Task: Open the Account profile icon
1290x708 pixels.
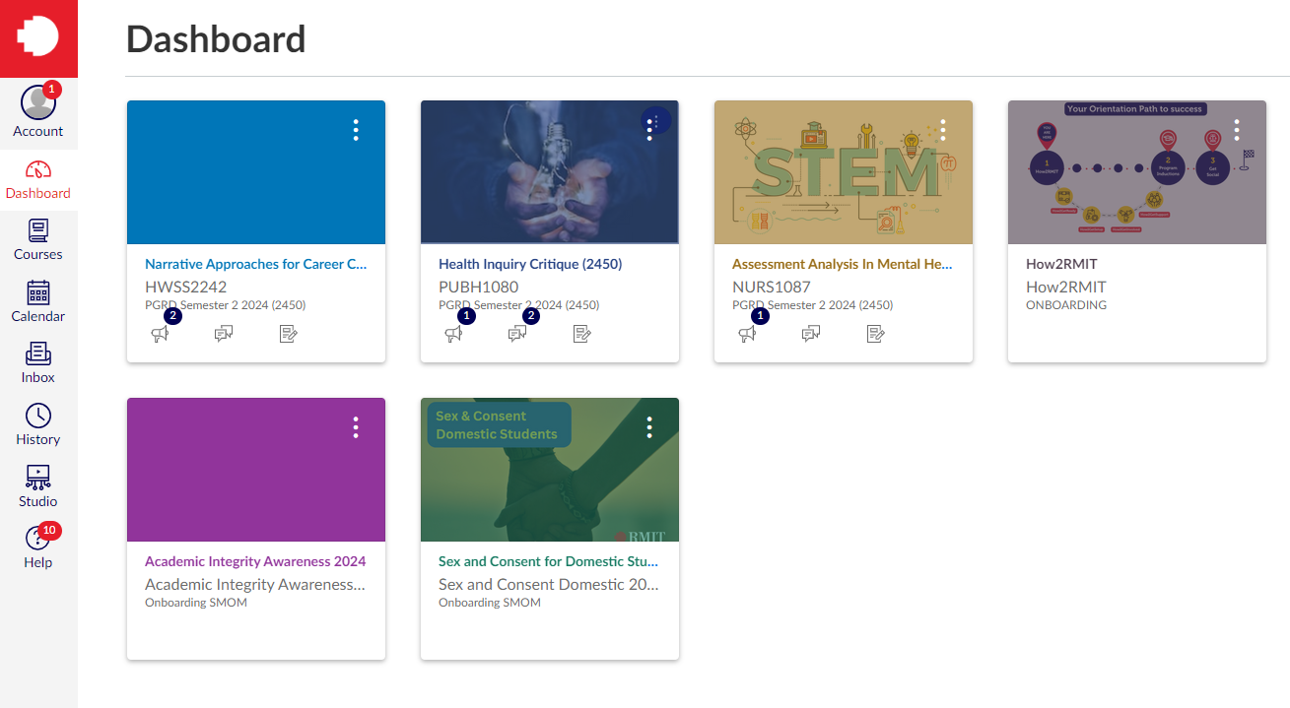Action: pyautogui.click(x=38, y=111)
